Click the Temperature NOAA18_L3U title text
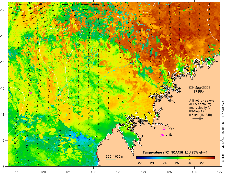Image resolution: width=225 pixels, height=174 pixels. (x=175, y=153)
